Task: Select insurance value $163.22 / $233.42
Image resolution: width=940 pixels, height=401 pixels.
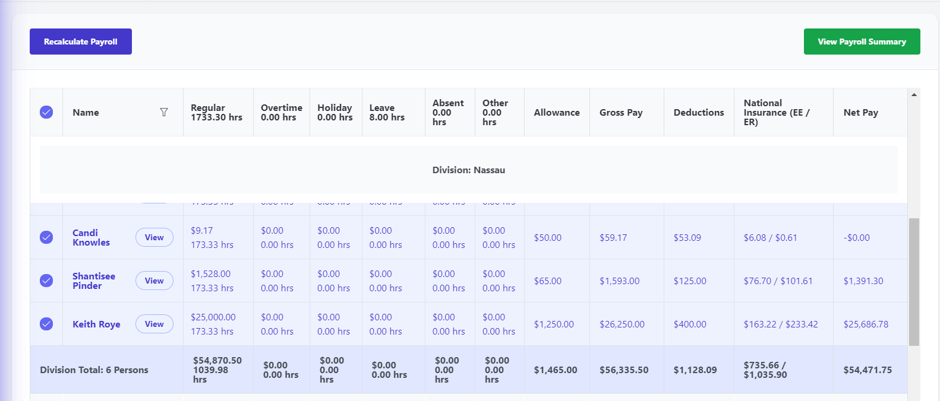Action: pos(781,324)
